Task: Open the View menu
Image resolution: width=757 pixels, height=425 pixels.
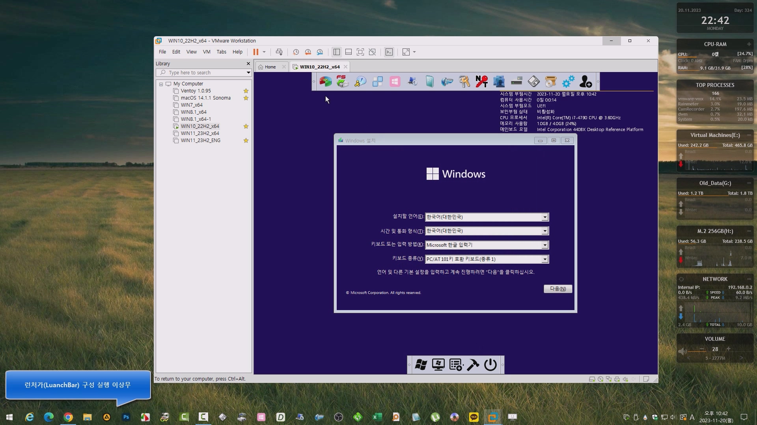Action: 192,52
